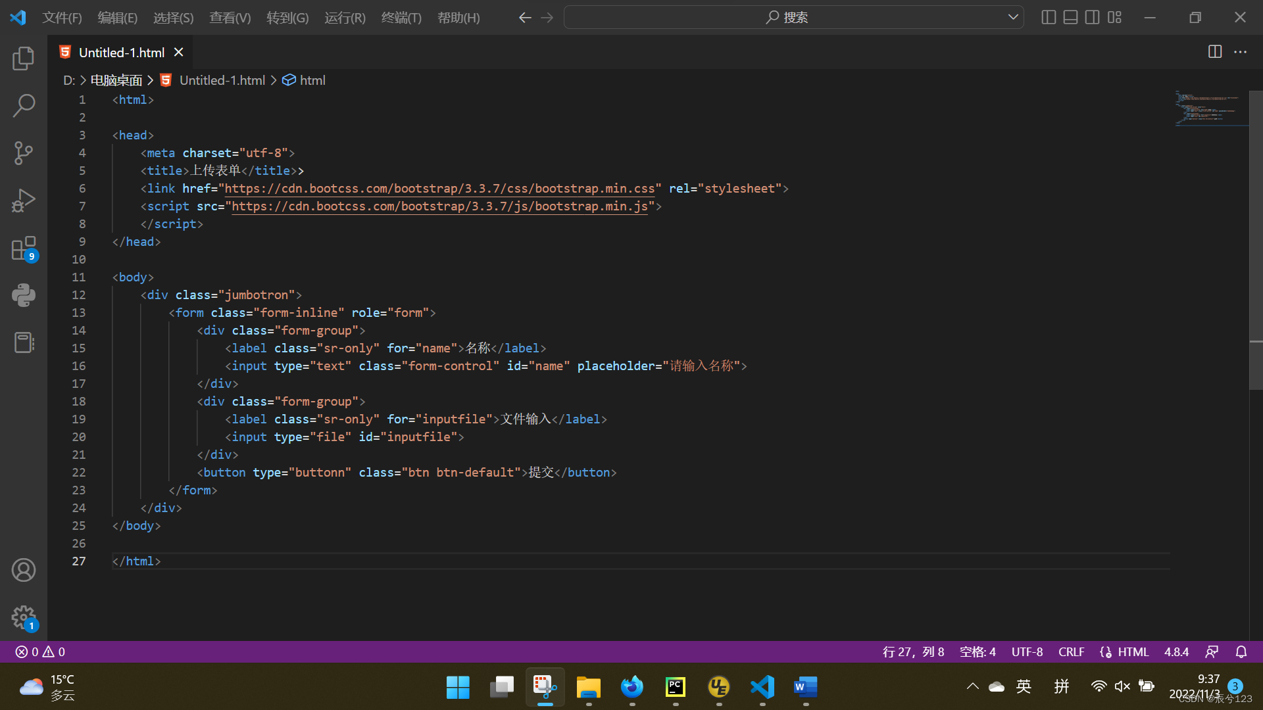Toggle the primary side bar layout button

pyautogui.click(x=1049, y=17)
